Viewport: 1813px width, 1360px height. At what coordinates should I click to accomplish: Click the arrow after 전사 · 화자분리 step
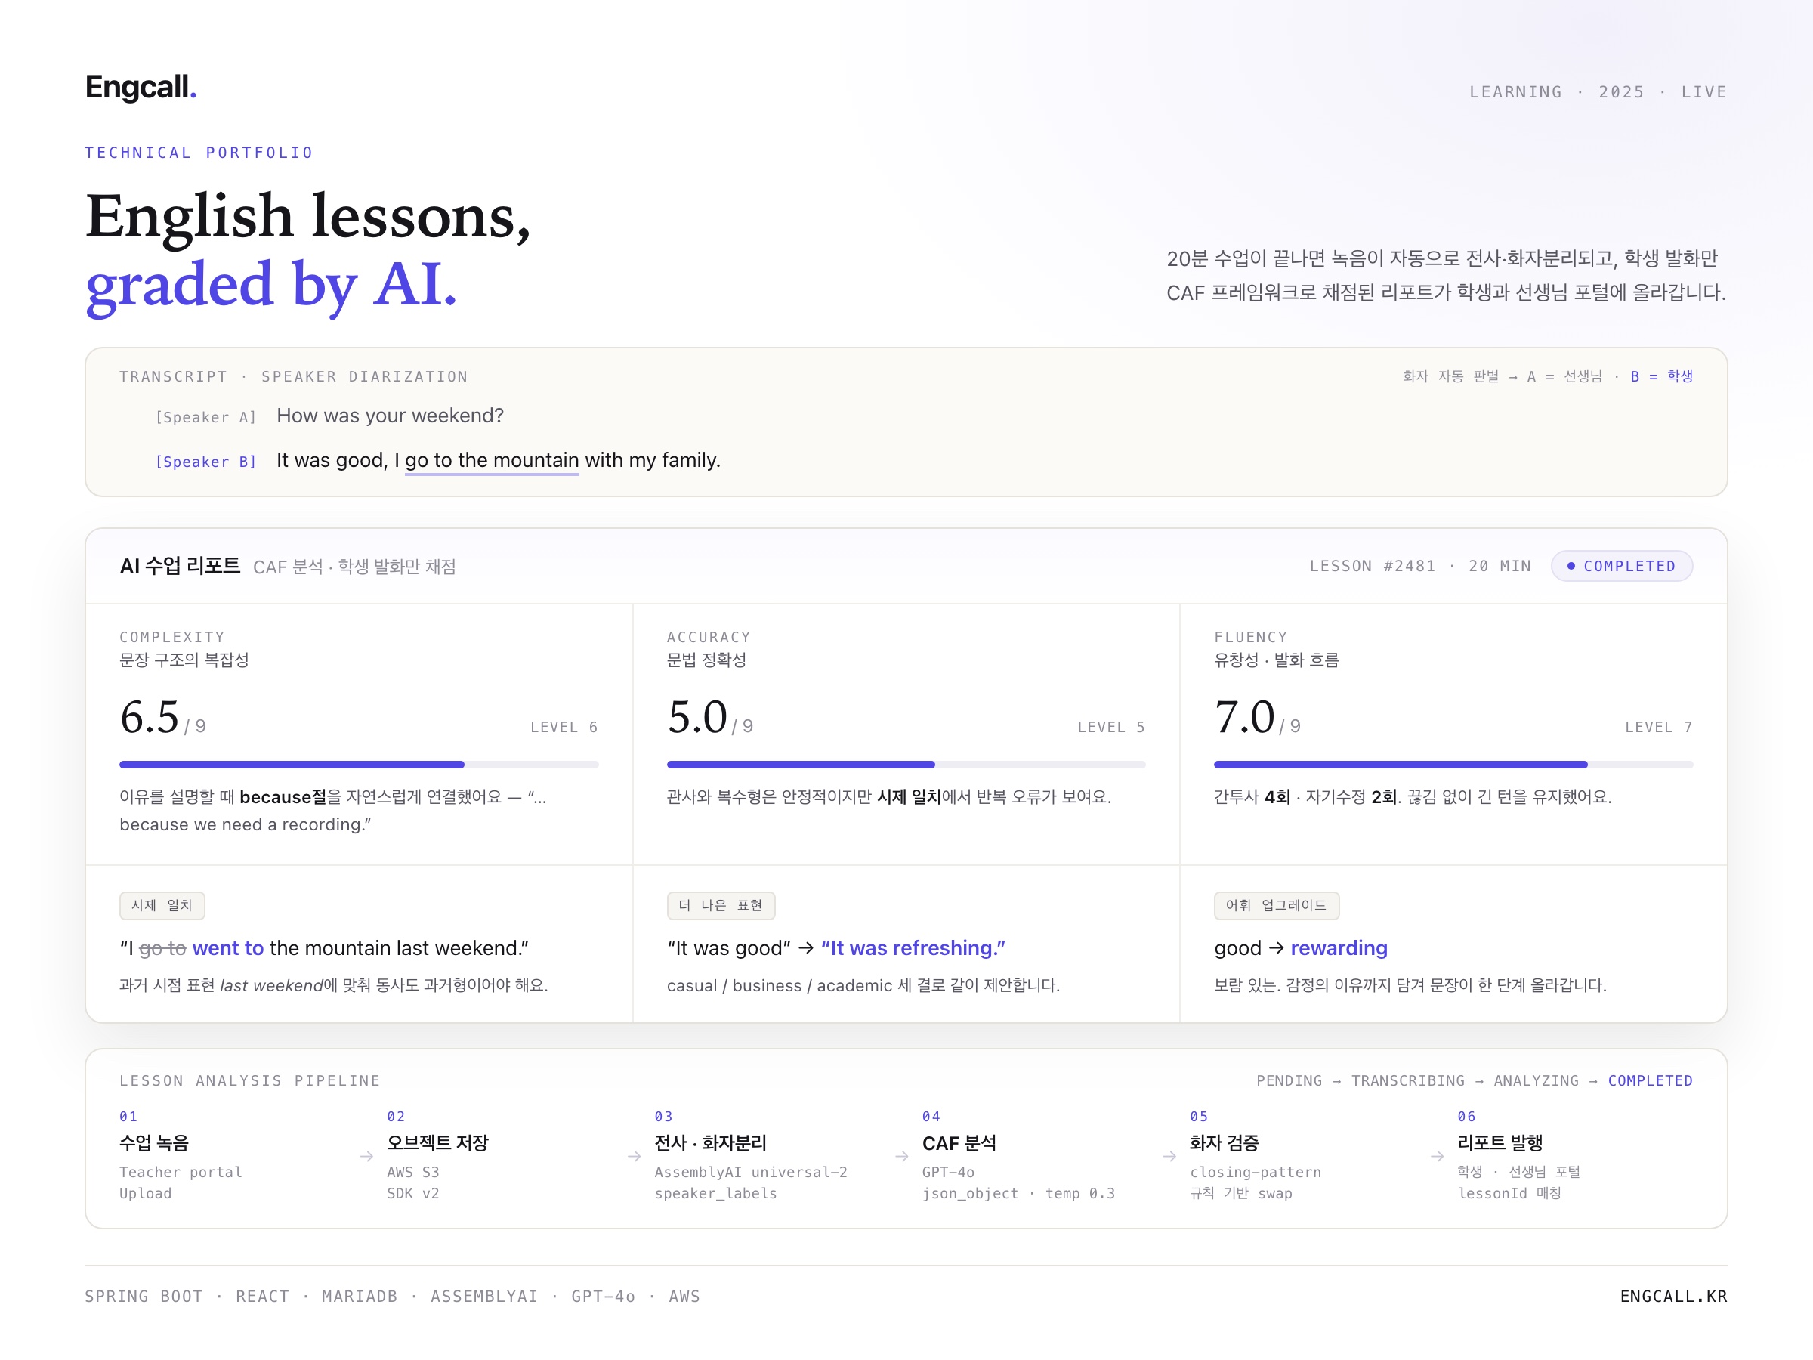pyautogui.click(x=901, y=1156)
